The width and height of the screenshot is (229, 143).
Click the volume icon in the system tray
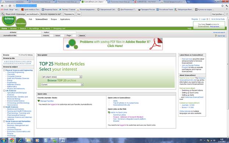[x=214, y=140]
